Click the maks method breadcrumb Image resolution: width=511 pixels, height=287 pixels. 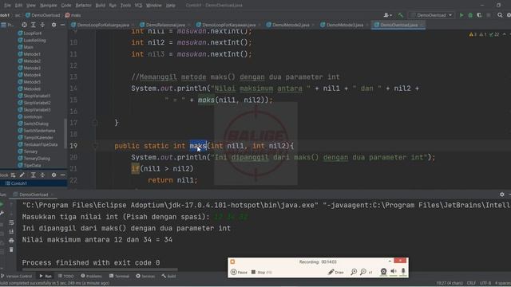(x=73, y=15)
